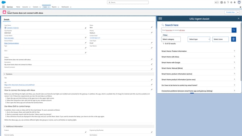
Task: Open the Guidance Center icon
Action: tap(225, 3)
